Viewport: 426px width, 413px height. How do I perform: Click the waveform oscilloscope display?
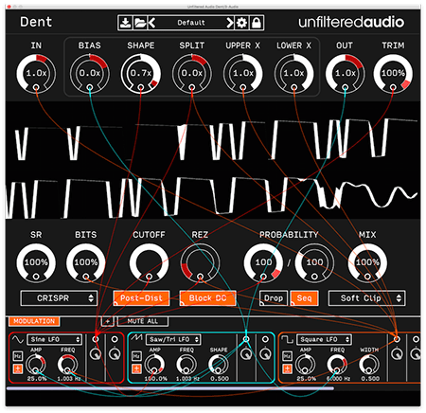(213, 160)
